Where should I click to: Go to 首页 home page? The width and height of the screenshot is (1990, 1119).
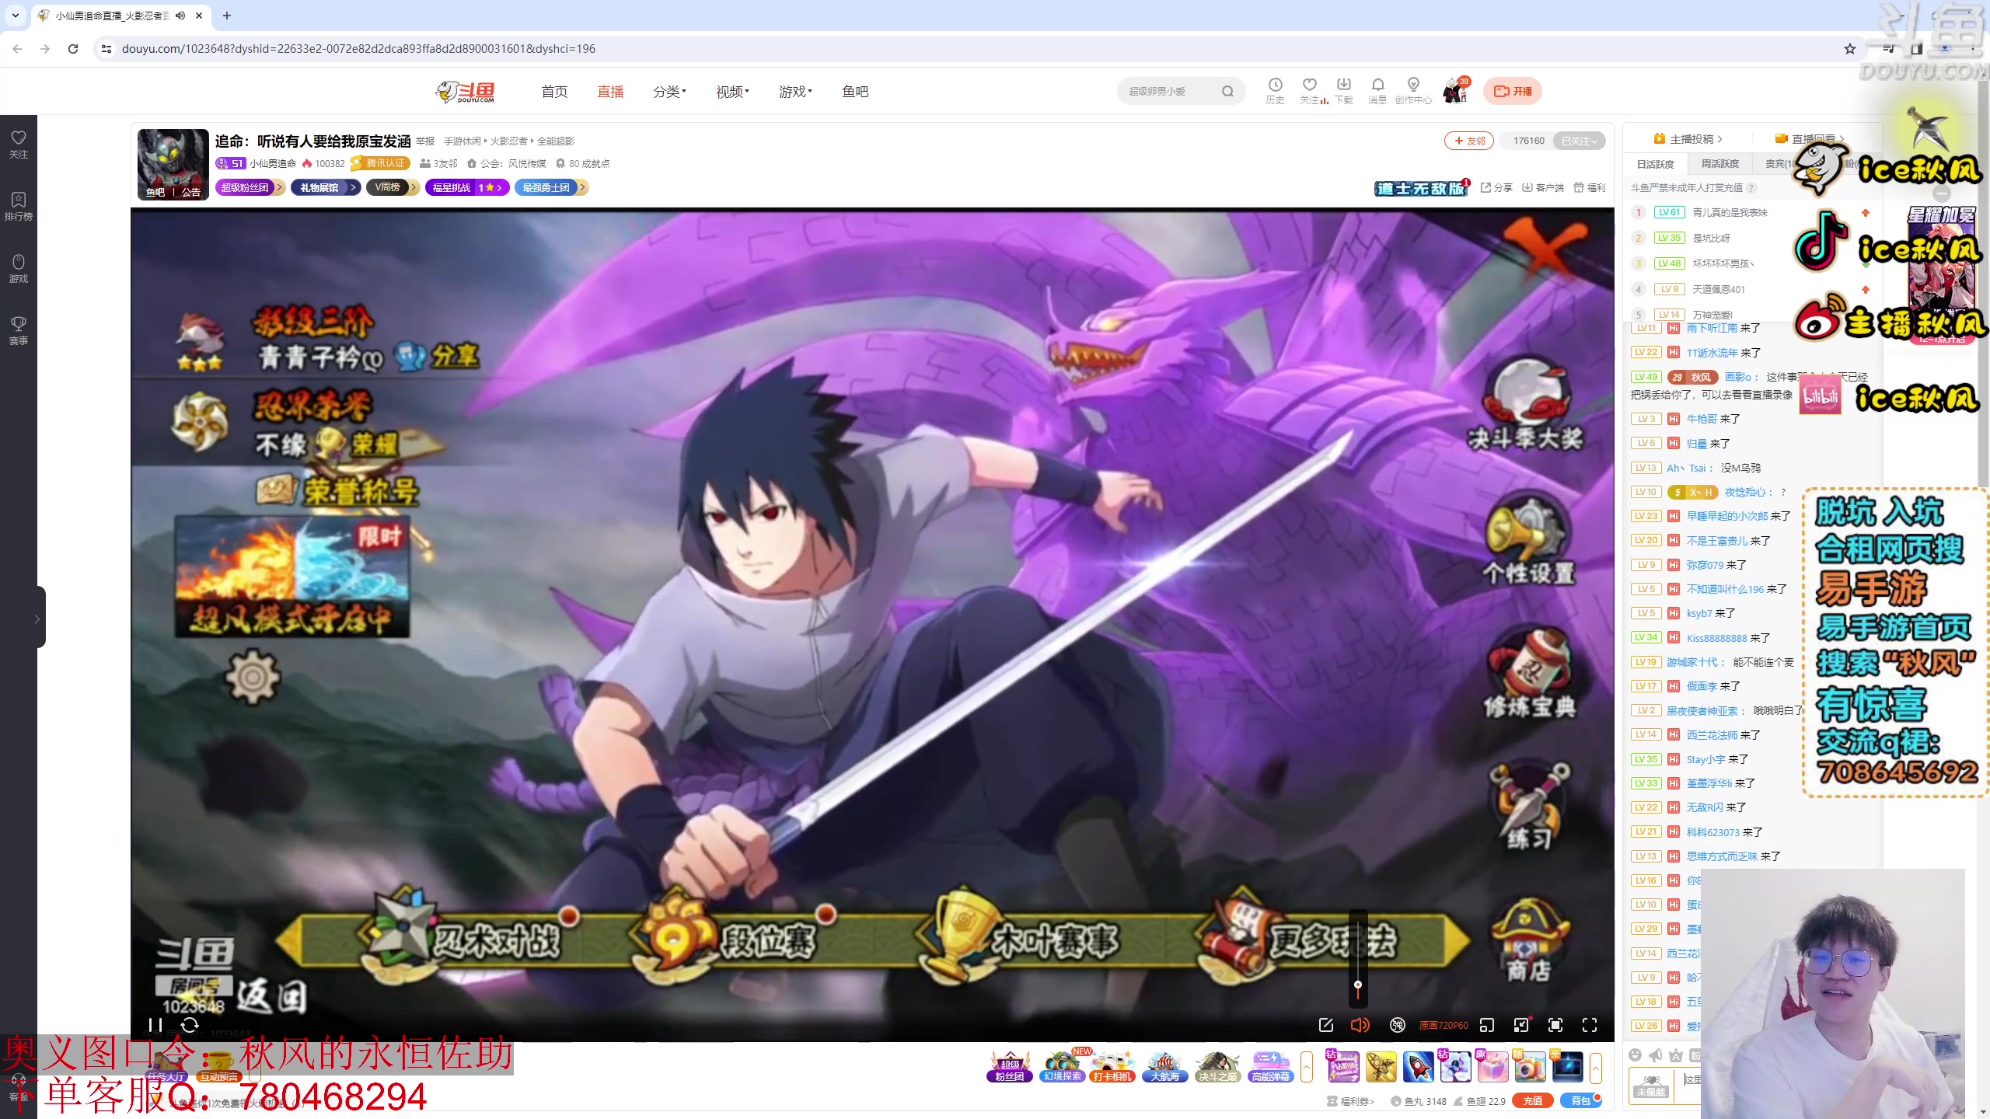click(554, 92)
